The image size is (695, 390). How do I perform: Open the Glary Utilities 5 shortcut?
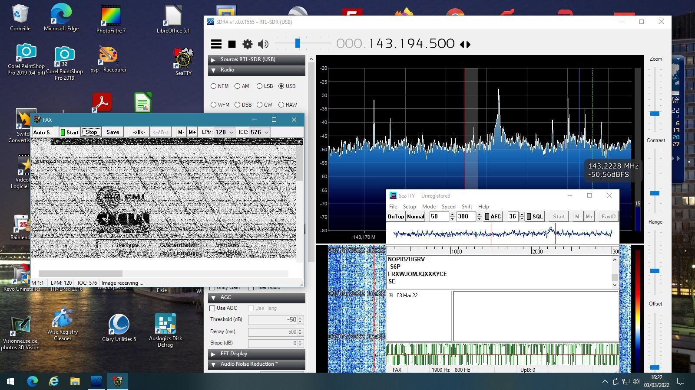119,328
